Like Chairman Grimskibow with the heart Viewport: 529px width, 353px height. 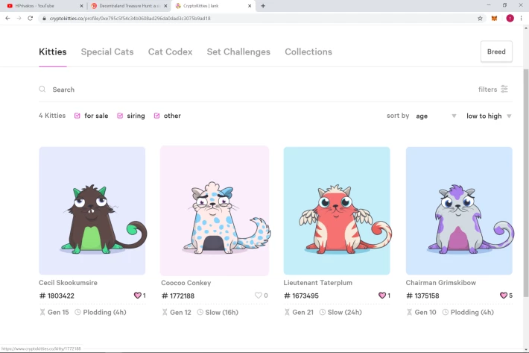click(x=504, y=296)
